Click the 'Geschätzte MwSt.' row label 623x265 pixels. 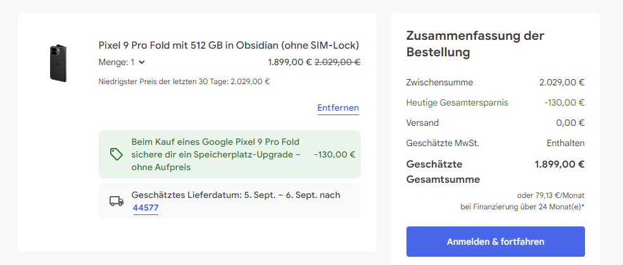pyautogui.click(x=443, y=143)
